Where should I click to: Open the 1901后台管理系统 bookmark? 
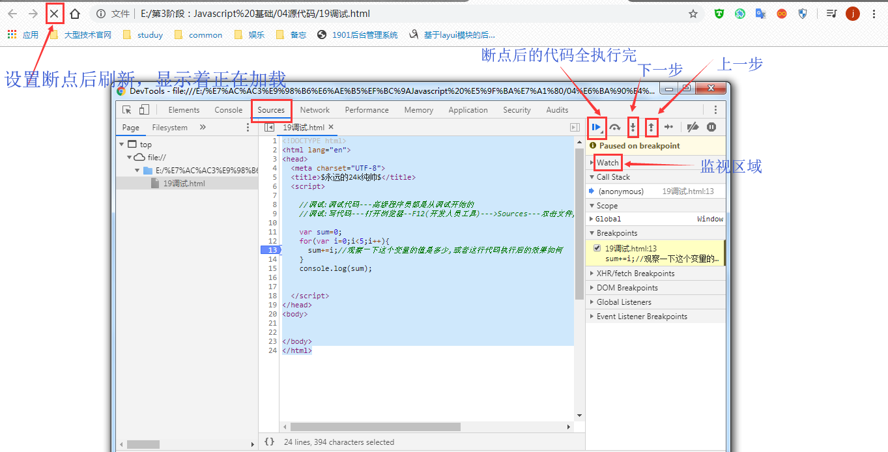tap(358, 35)
